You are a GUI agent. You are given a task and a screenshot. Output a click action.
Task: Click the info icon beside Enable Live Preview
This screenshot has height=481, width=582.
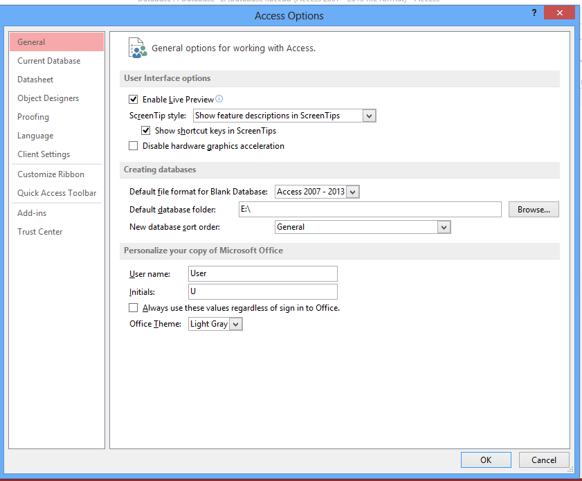tap(219, 98)
